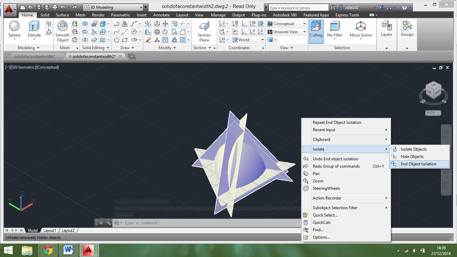The height and width of the screenshot is (257, 457).
Task: Switch to the Solid ribbon tab
Action: [x=45, y=15]
